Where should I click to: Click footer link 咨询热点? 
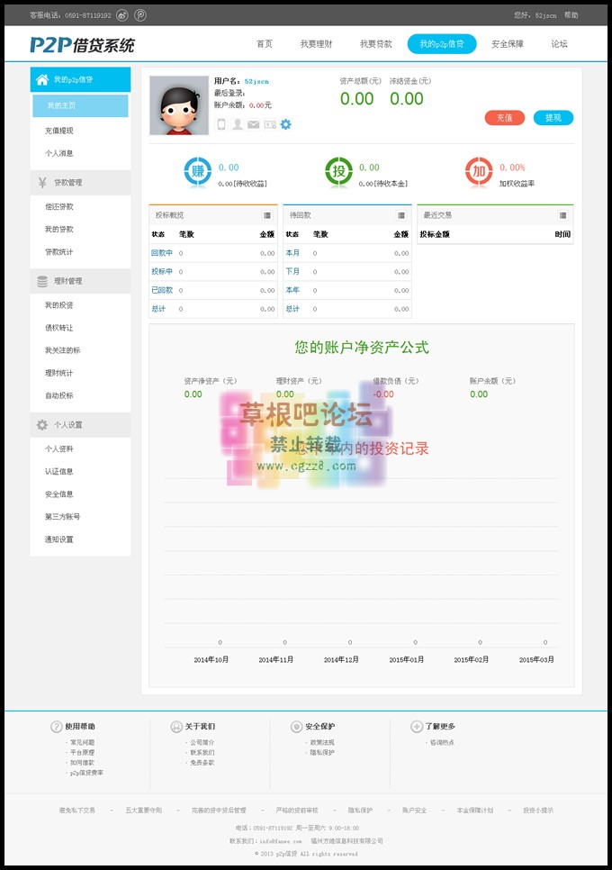click(443, 742)
